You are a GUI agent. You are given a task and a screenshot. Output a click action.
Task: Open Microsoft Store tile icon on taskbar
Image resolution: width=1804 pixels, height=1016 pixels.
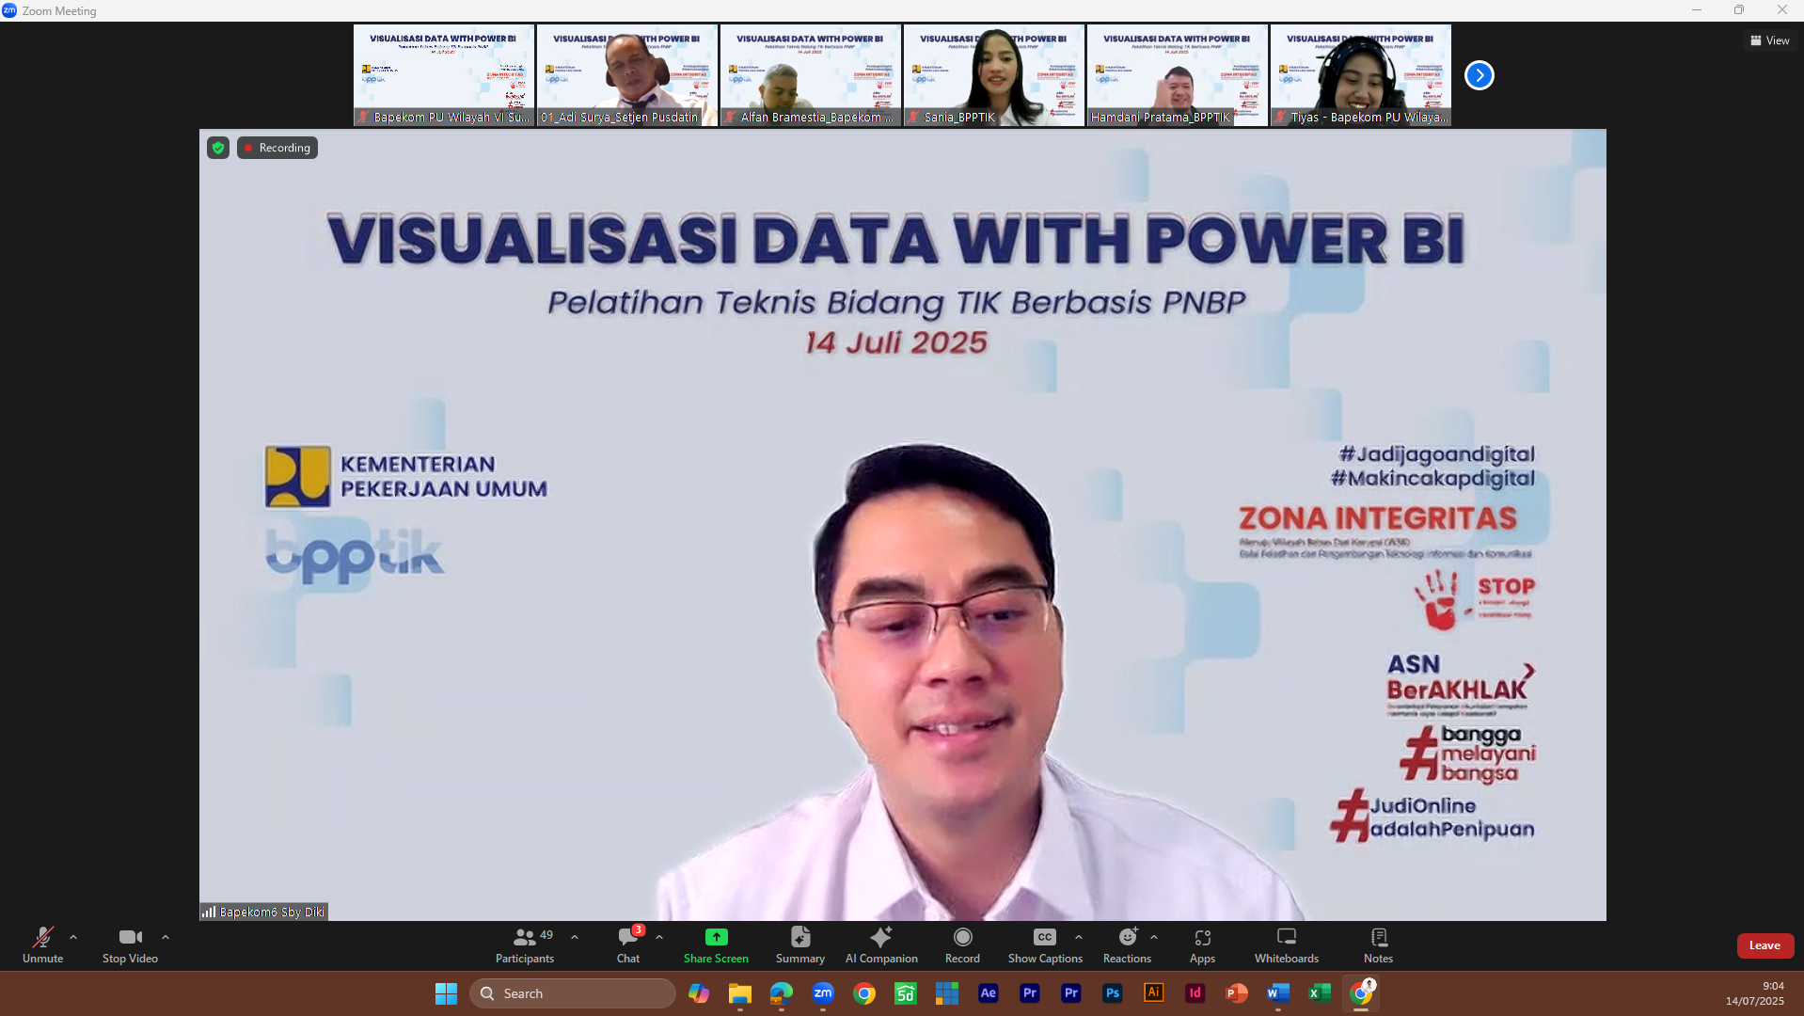pos(947,993)
